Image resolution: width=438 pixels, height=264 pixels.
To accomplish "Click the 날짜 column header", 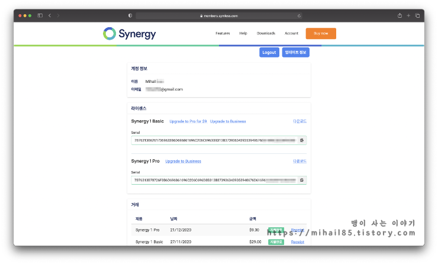I will pos(173,219).
